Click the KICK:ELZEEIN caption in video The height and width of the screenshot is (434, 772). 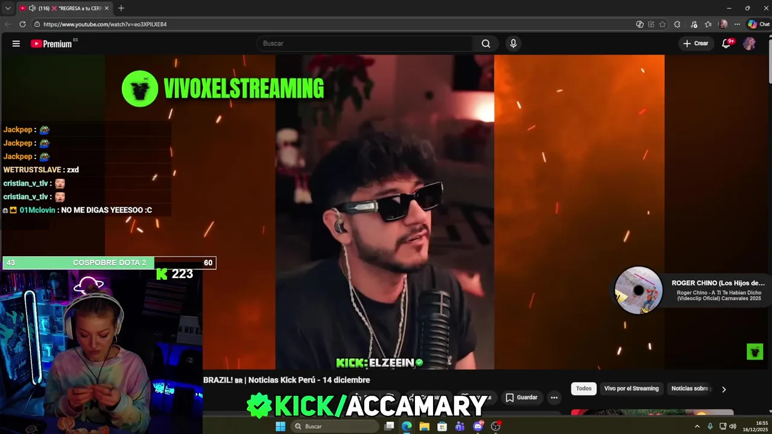tap(379, 362)
